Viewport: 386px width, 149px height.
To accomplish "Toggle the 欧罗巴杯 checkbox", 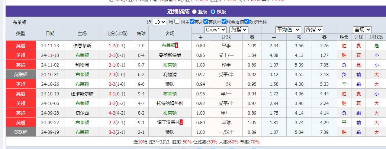I will click(247, 22).
